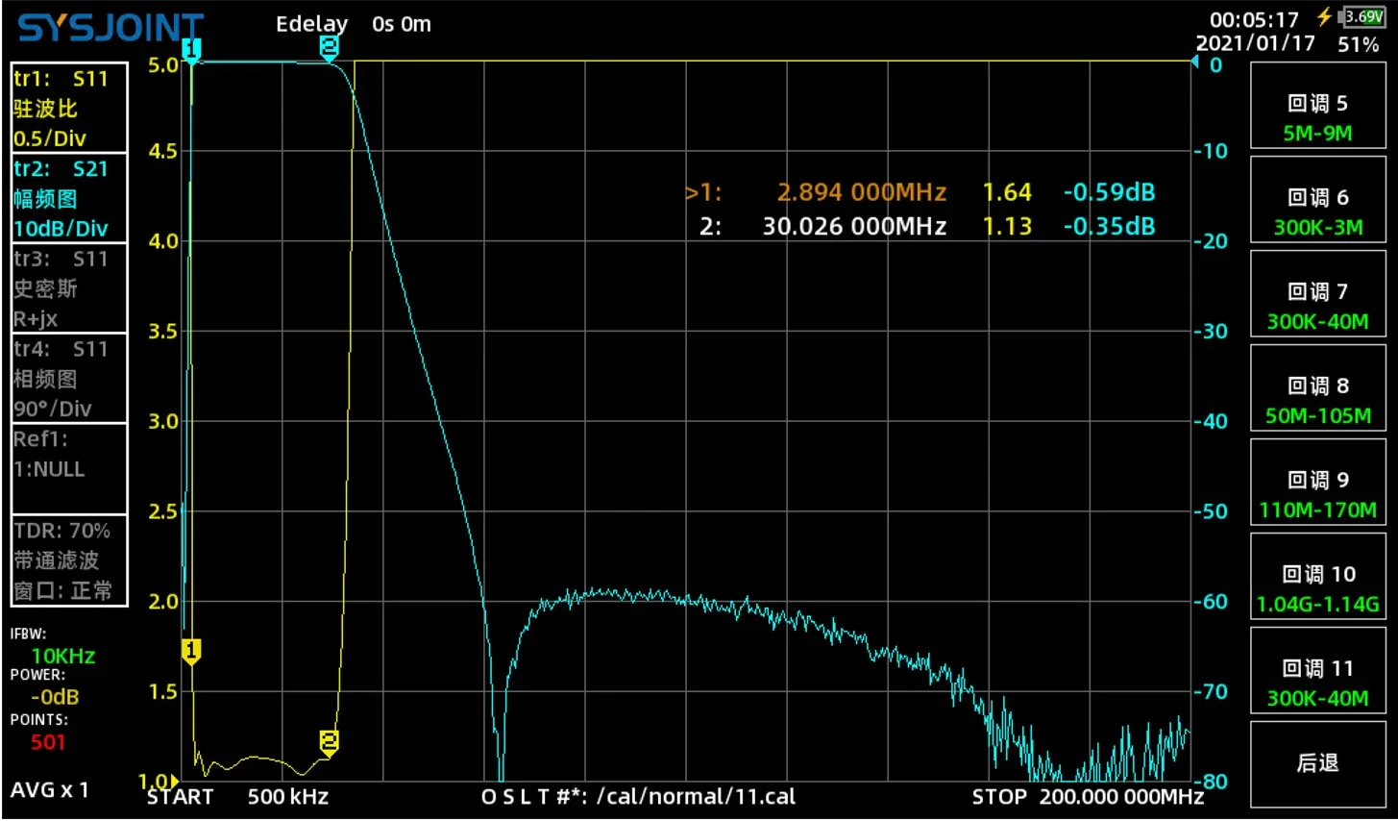The height and width of the screenshot is (821, 1398).
Task: Recall preset 10 for 1.04G-1.14G
Action: [1317, 578]
